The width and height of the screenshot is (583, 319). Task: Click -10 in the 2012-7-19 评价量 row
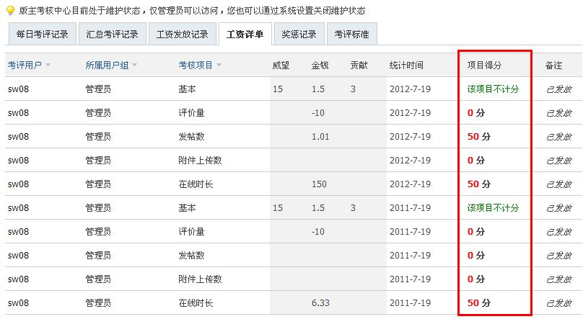coord(318,113)
